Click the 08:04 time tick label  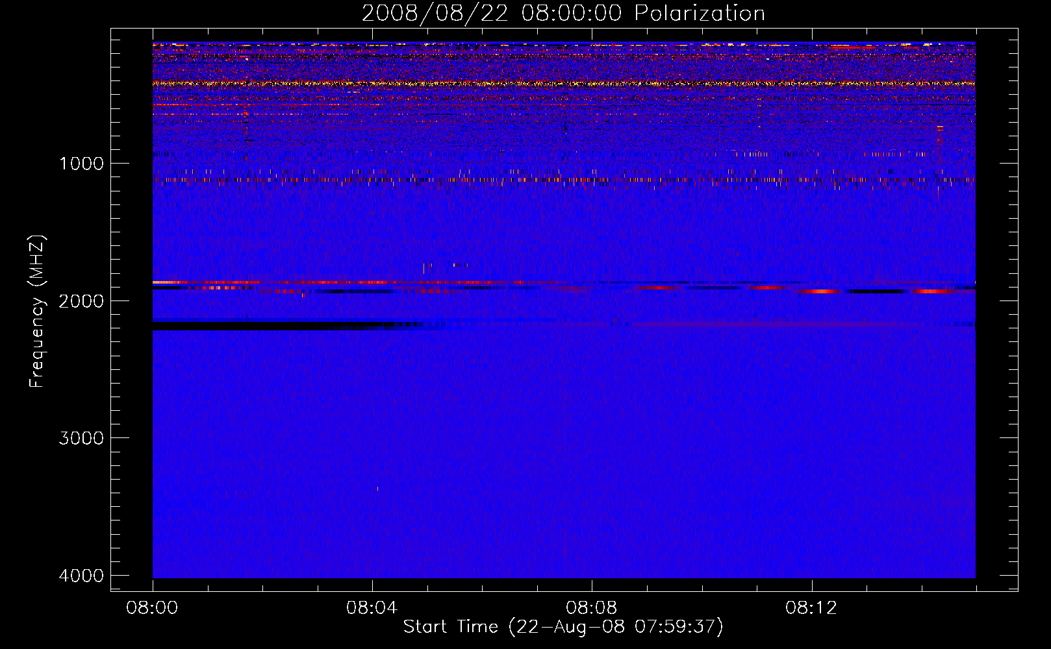[x=372, y=608]
